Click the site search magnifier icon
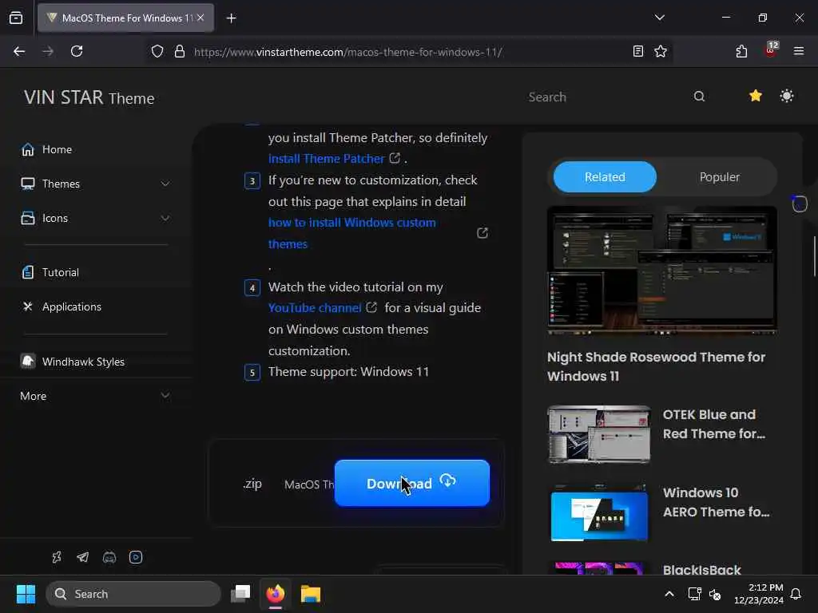The image size is (818, 613). coord(699,97)
